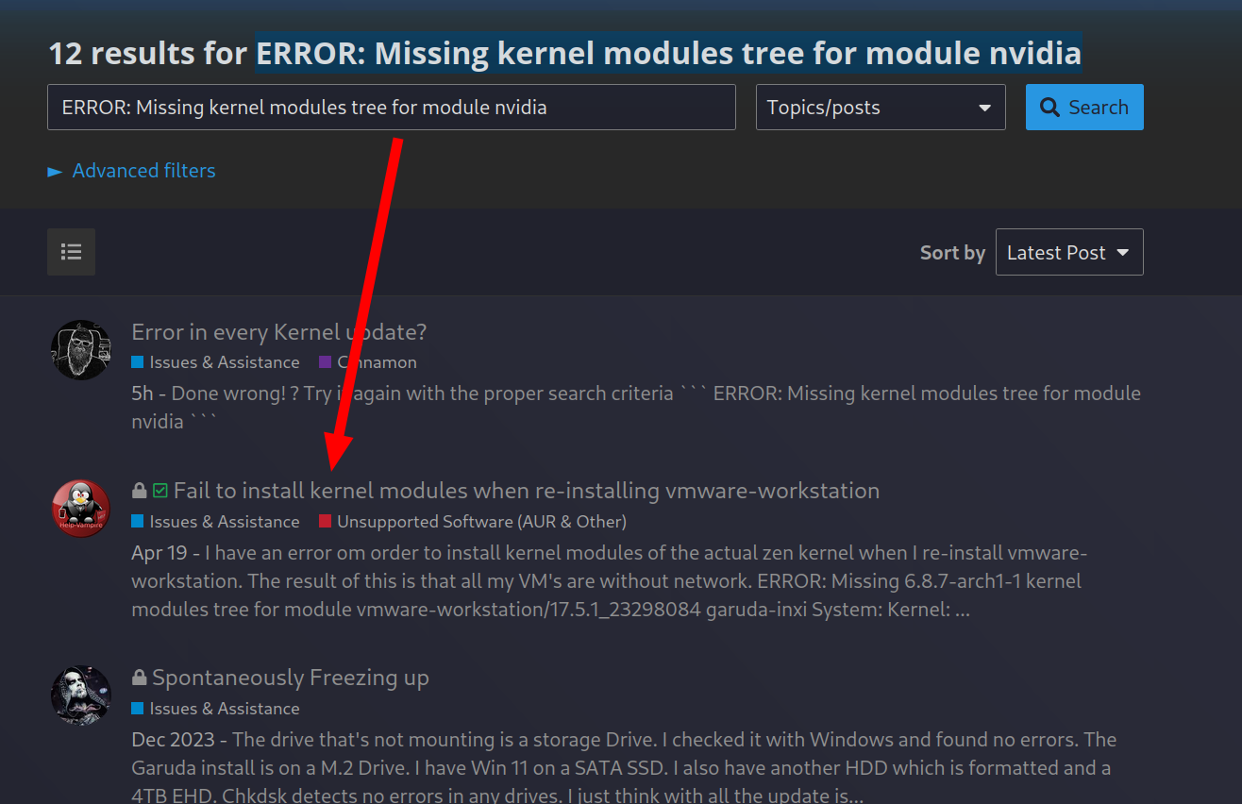Expand Advanced filters
This screenshot has width=1242, height=804.
(132, 171)
